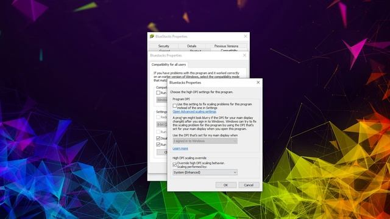Tick the greyed-out 'Red…' checkbox in Settings
Screen dimensions: 390x219
[x=158, y=117]
